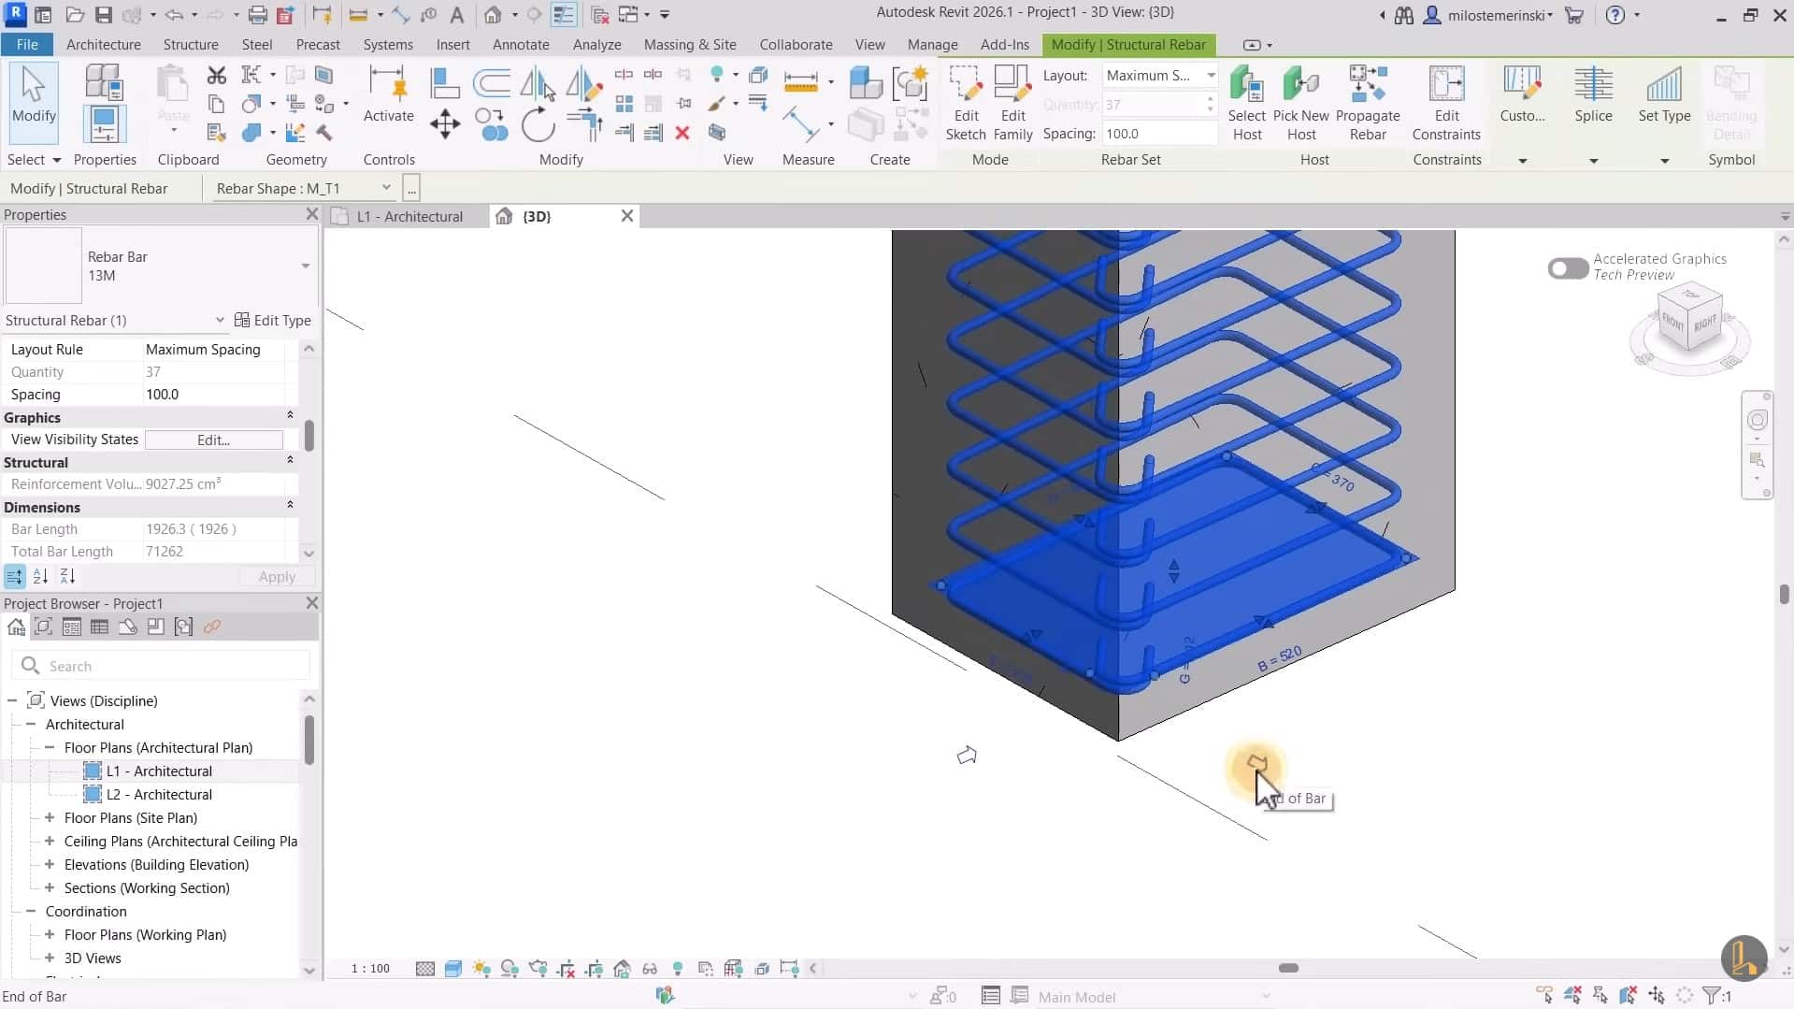Click Pick New Host
Viewport: 1794px width, 1009px height.
click(x=1300, y=103)
